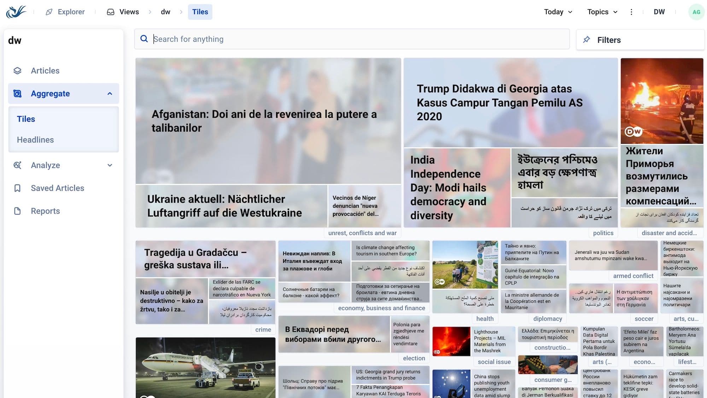
Task: Open the Today date dropdown
Action: 558,12
